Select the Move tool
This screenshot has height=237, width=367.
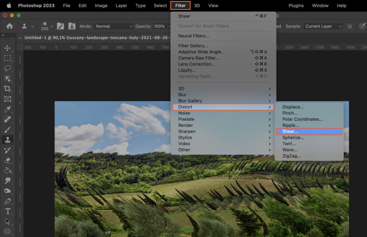[8, 48]
